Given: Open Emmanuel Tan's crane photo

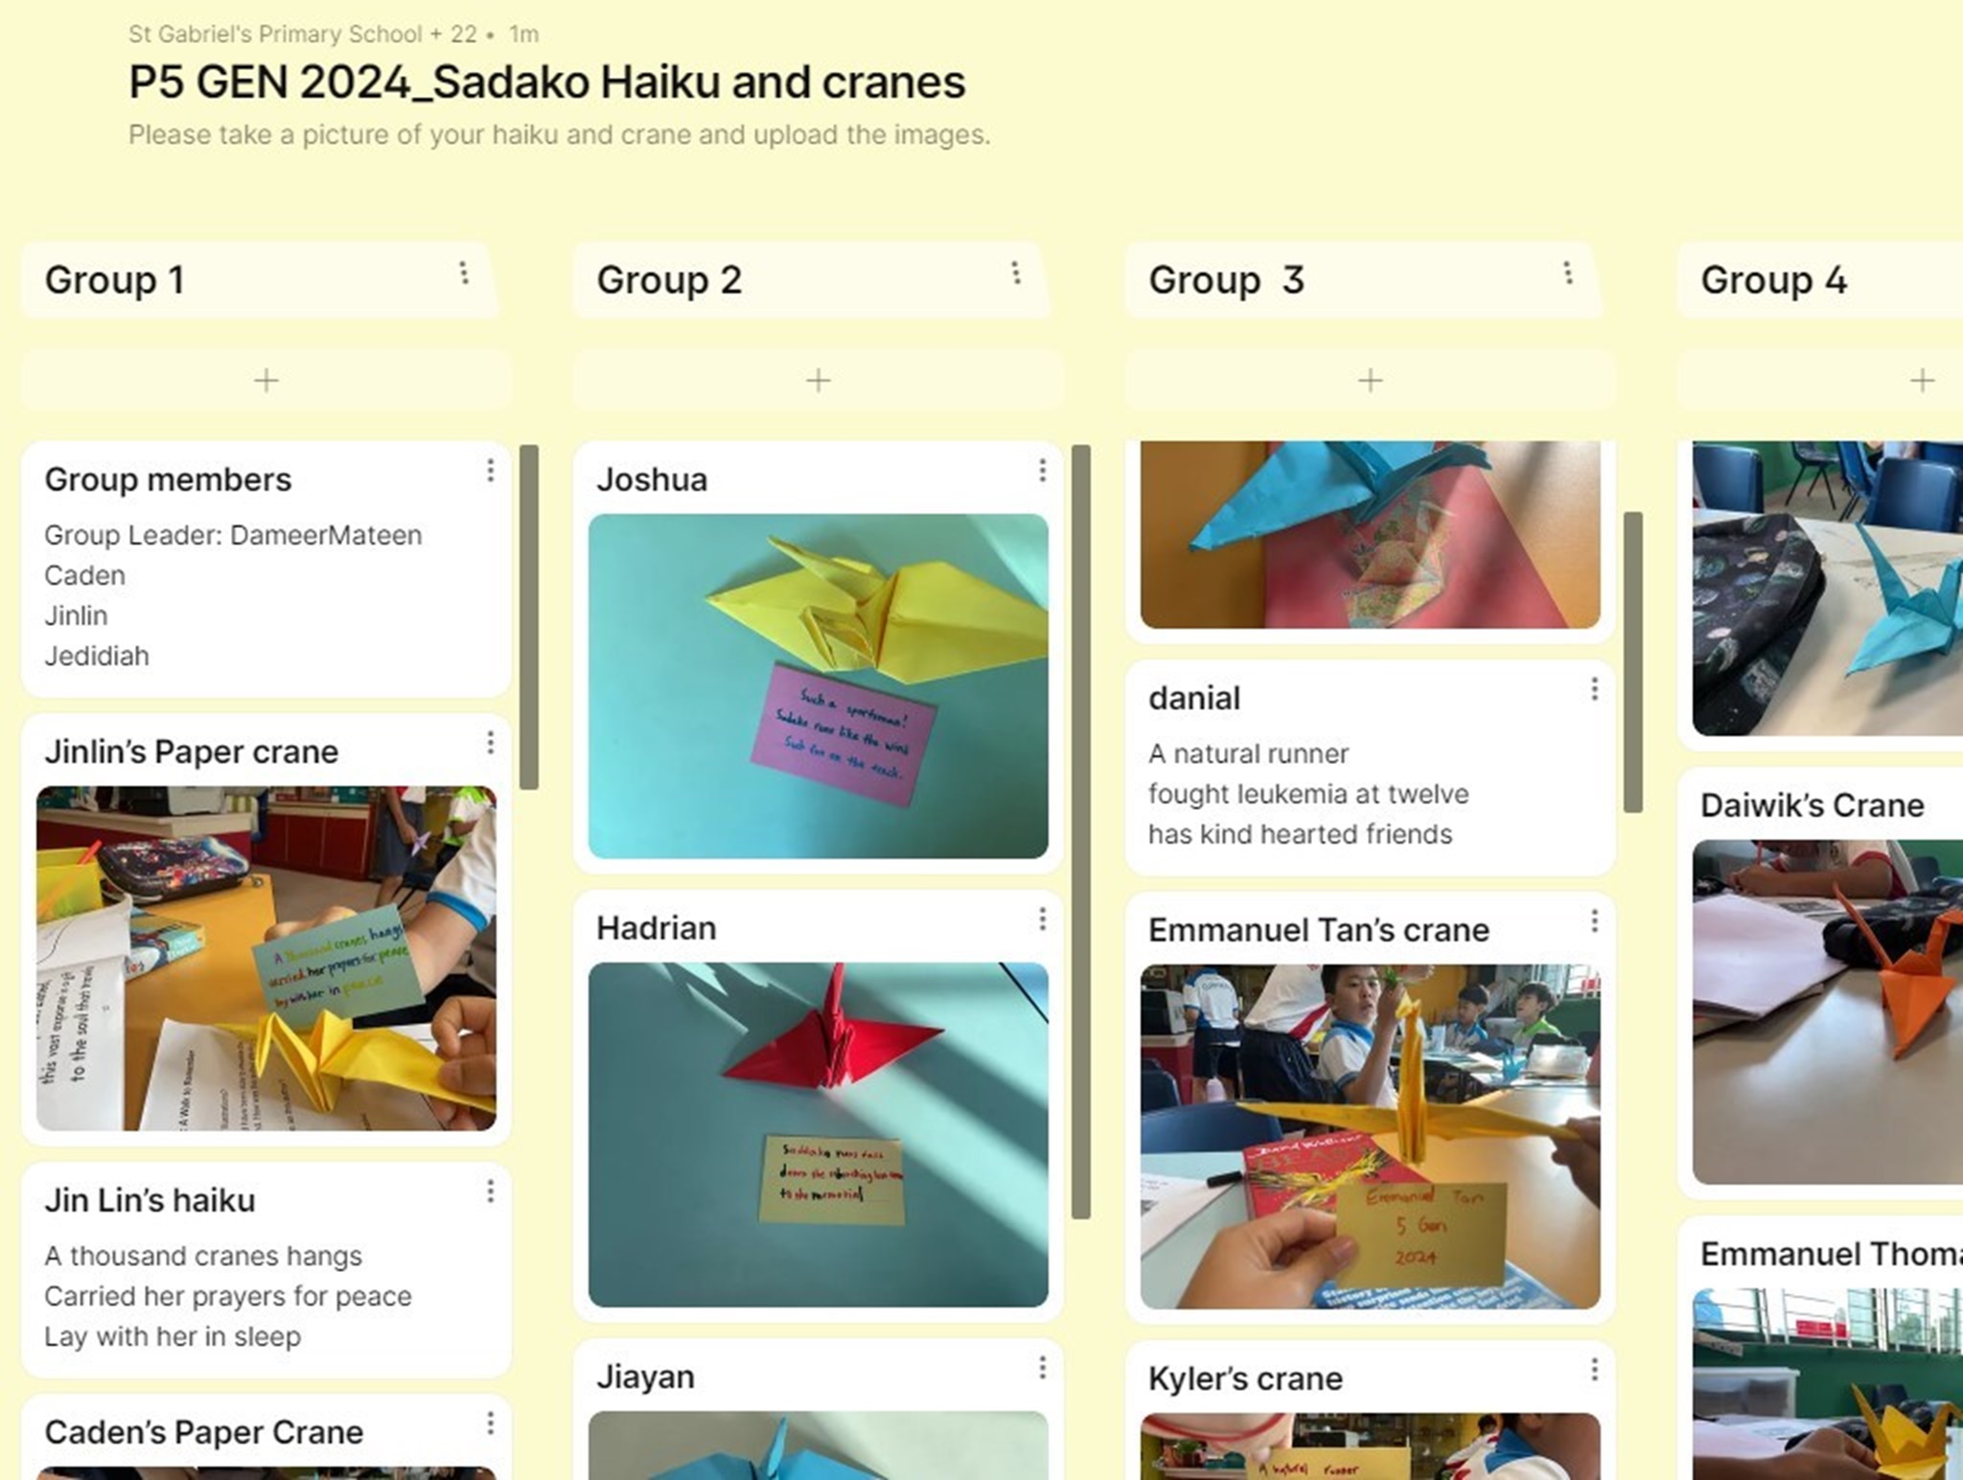Looking at the screenshot, I should [1371, 1137].
